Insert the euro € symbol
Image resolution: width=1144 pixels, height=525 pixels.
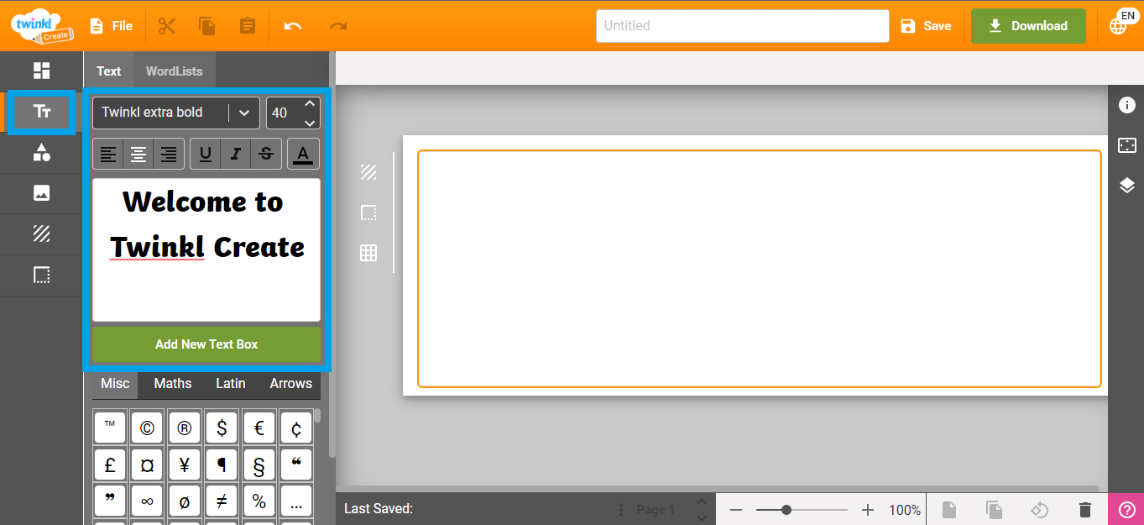[x=259, y=428]
